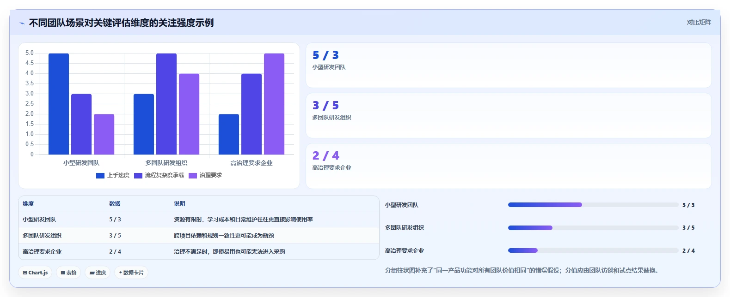Click the table cell showing 5 / 3
The image size is (730, 297).
pos(115,220)
